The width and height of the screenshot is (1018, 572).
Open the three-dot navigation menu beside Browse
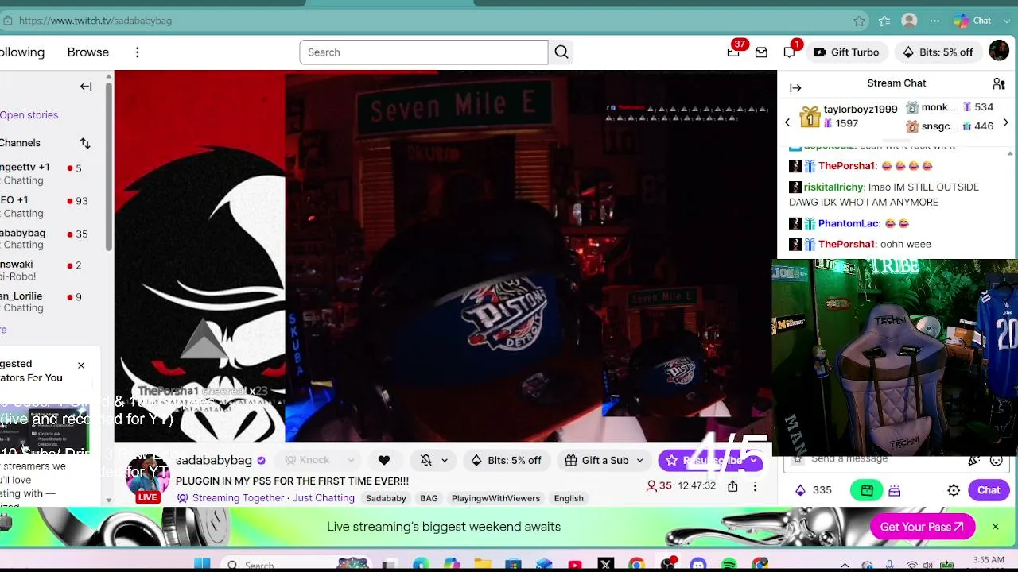click(137, 52)
